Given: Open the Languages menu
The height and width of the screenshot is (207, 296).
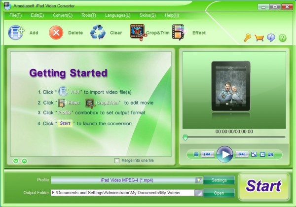Looking at the screenshot, I should (x=117, y=15).
